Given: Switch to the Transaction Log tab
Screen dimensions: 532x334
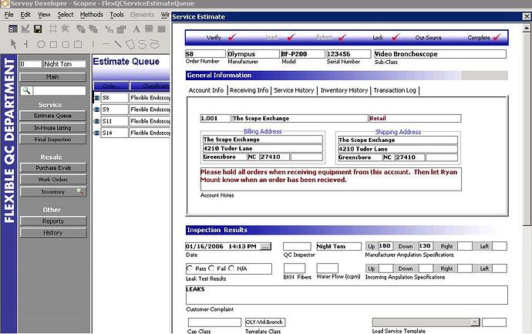Looking at the screenshot, I should tap(395, 90).
